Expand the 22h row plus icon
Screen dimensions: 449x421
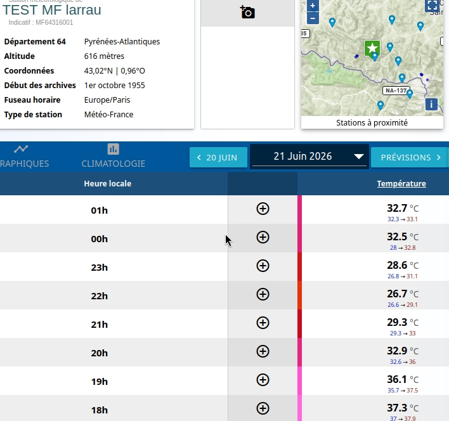coord(263,294)
